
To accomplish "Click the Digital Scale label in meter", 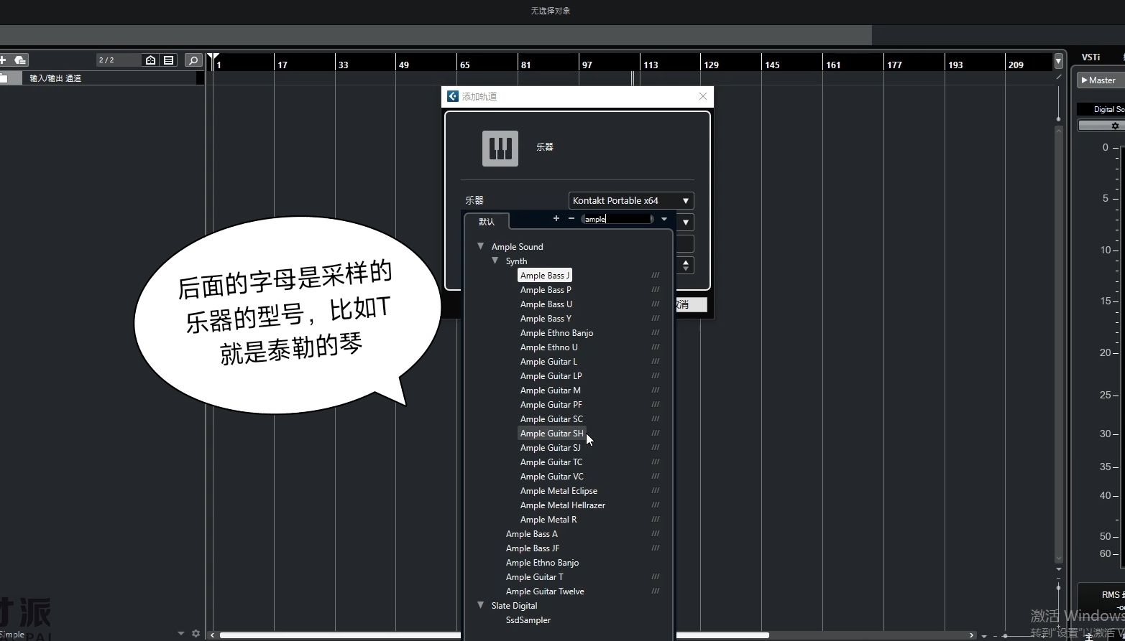I will click(x=1109, y=109).
